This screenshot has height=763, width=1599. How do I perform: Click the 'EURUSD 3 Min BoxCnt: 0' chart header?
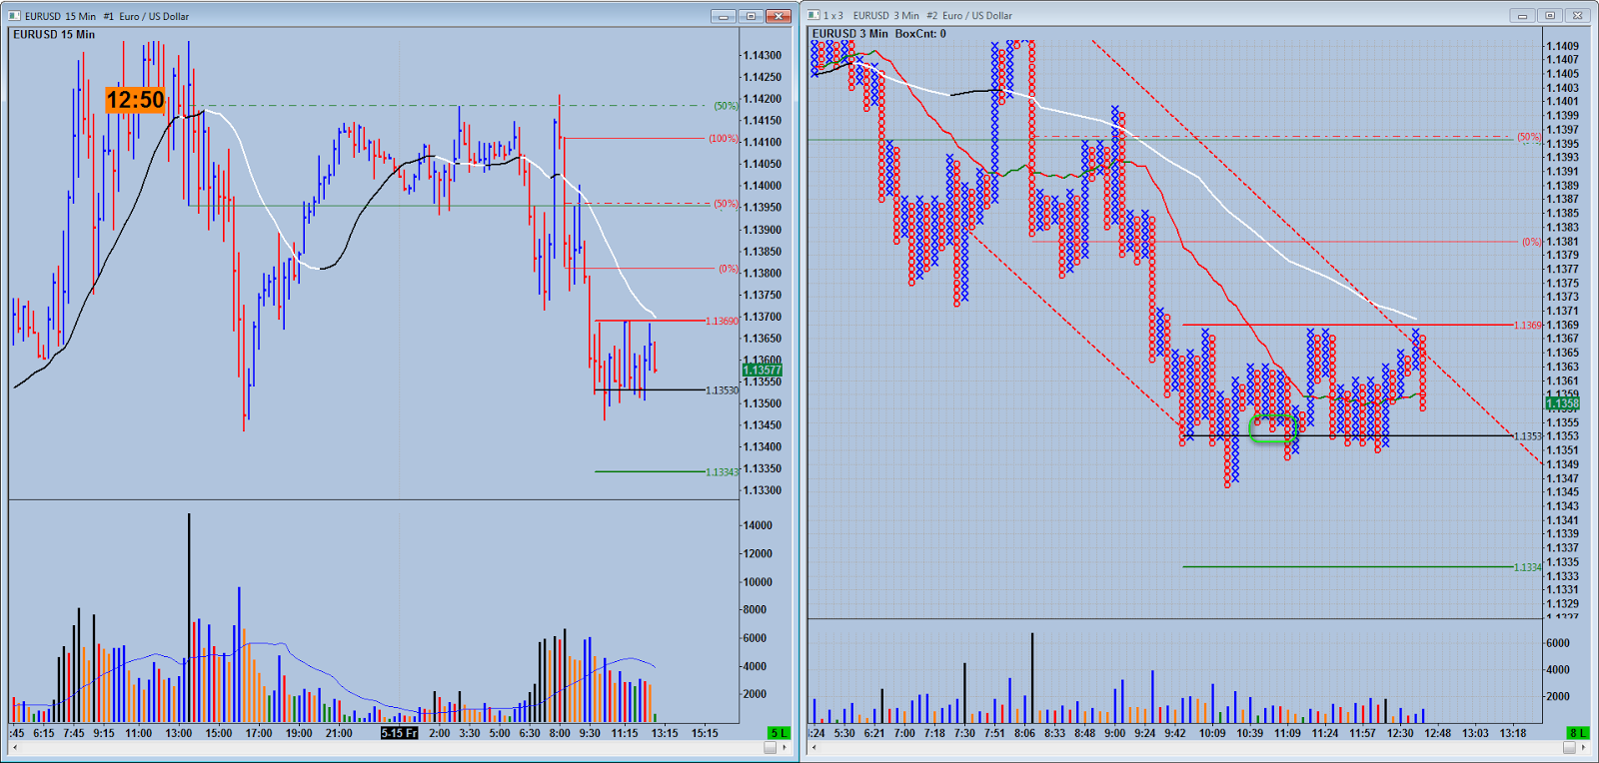pyautogui.click(x=879, y=33)
